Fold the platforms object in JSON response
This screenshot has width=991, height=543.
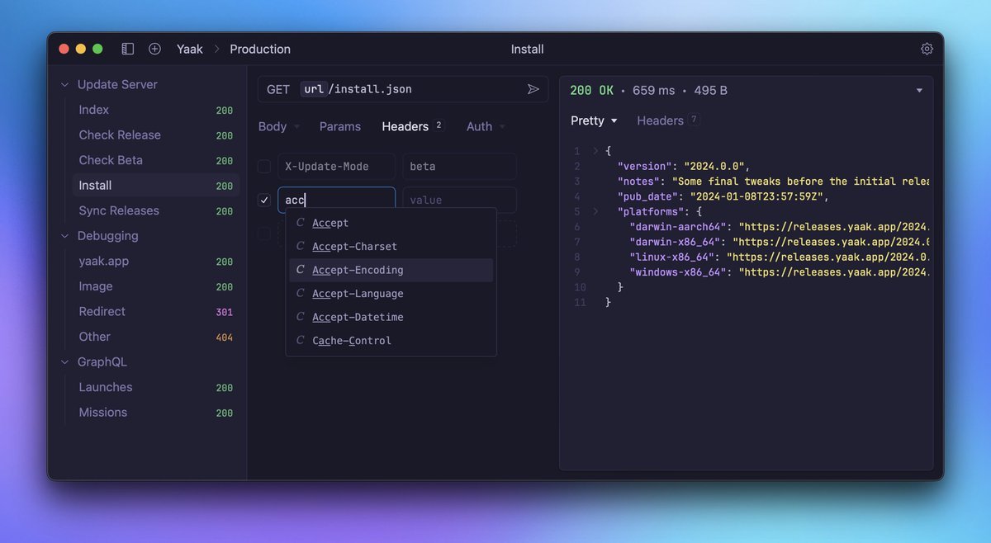tap(595, 211)
